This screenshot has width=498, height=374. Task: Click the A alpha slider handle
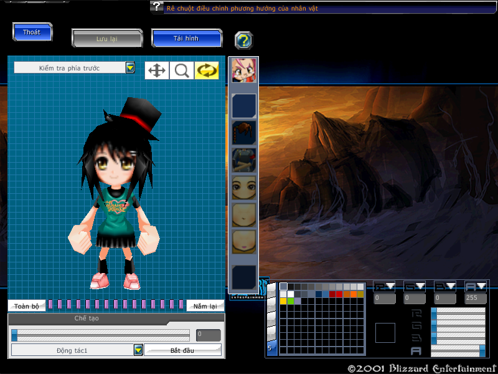(482, 351)
